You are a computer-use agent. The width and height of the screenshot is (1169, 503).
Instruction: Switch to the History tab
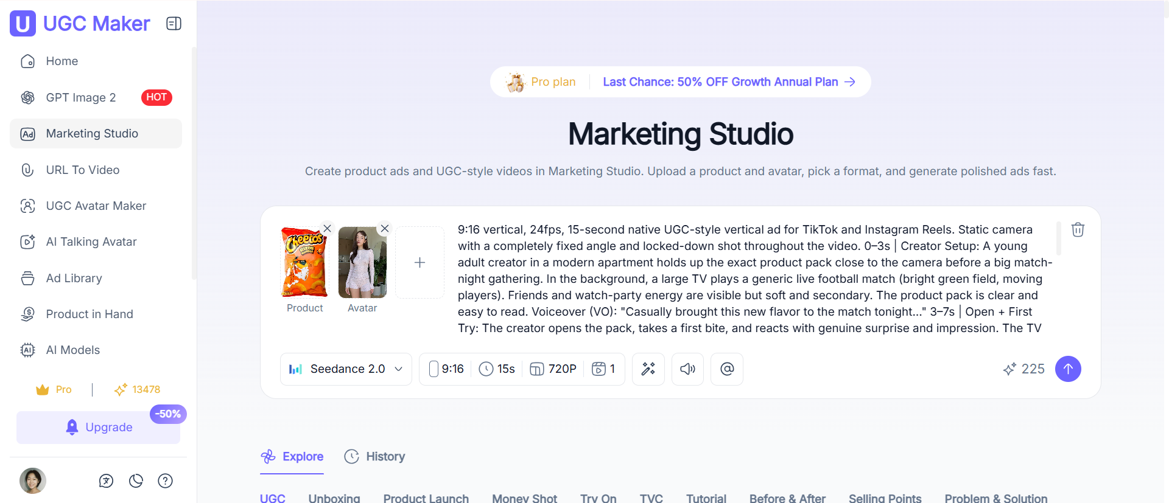tap(374, 457)
